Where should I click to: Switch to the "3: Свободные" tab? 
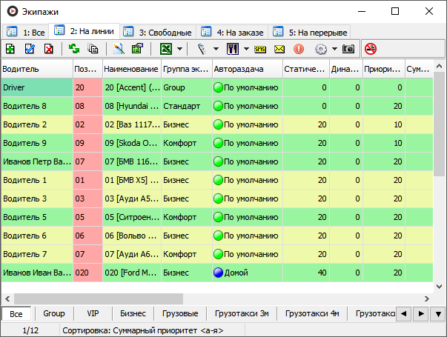pyautogui.click(x=158, y=32)
